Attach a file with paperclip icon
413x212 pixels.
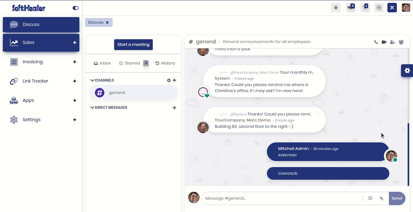pyautogui.click(x=382, y=198)
